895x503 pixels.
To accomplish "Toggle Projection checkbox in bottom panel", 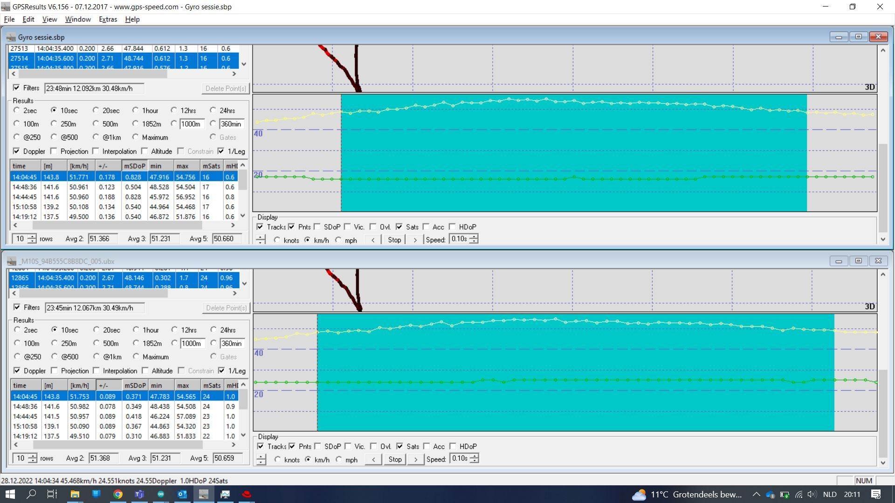I will click(55, 371).
